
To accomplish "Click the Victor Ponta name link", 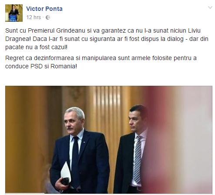I will 44,9.
